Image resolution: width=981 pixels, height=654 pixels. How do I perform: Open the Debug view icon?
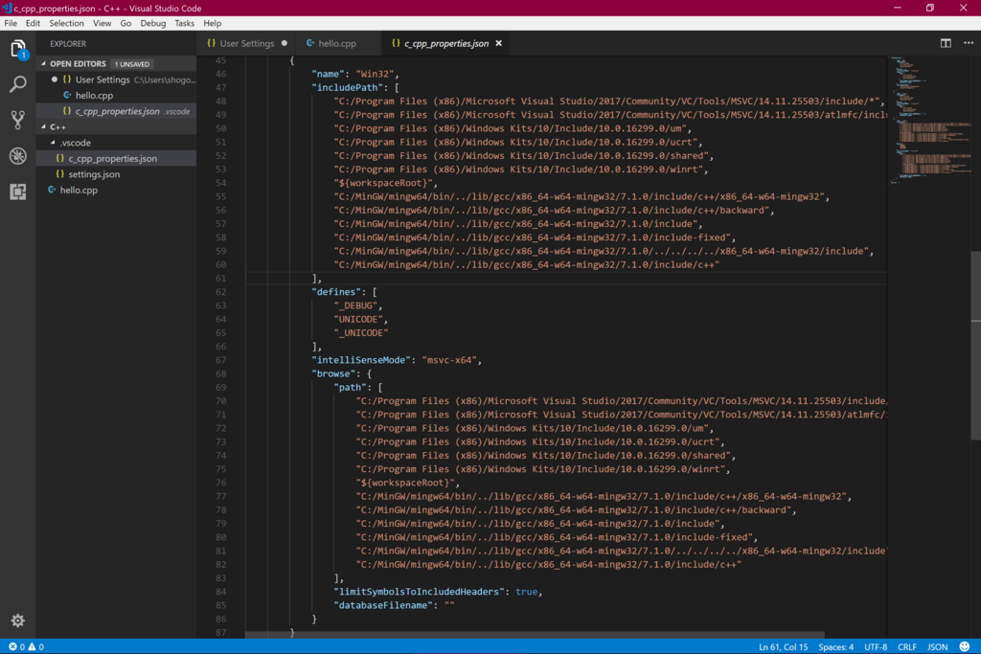tap(18, 156)
